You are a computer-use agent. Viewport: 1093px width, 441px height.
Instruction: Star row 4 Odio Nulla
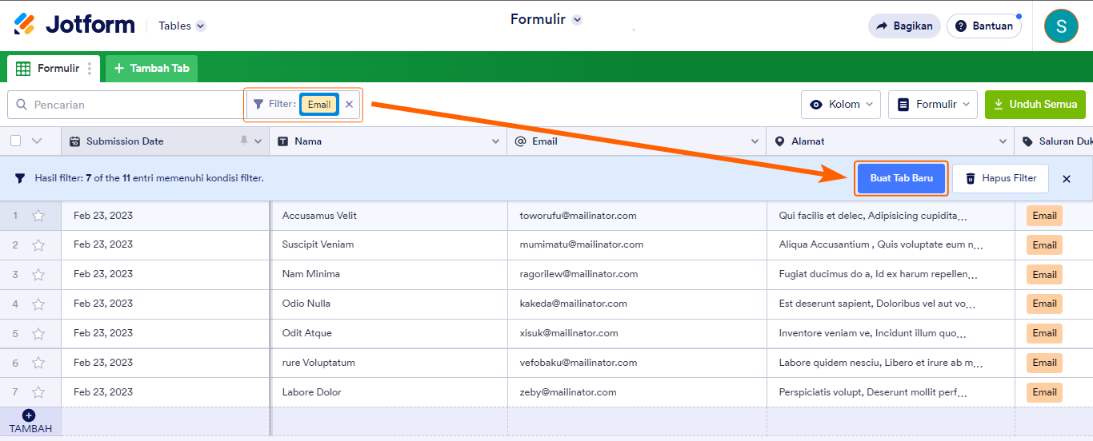38,304
